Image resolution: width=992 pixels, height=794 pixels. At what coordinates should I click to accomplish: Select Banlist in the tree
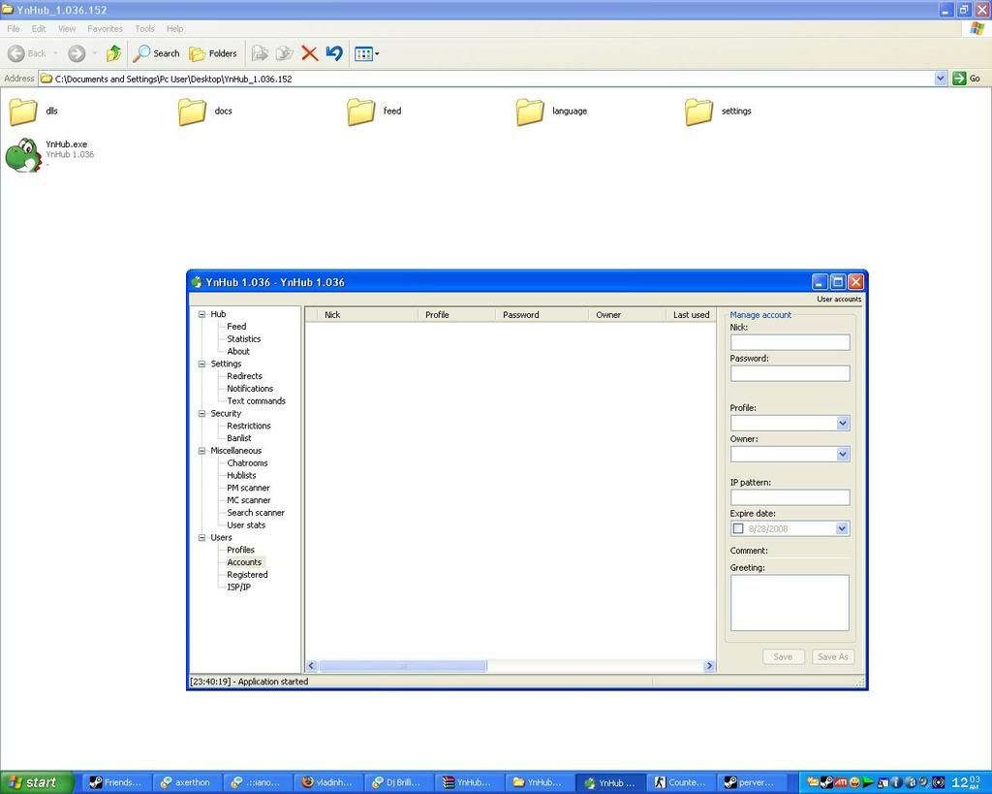pos(239,438)
